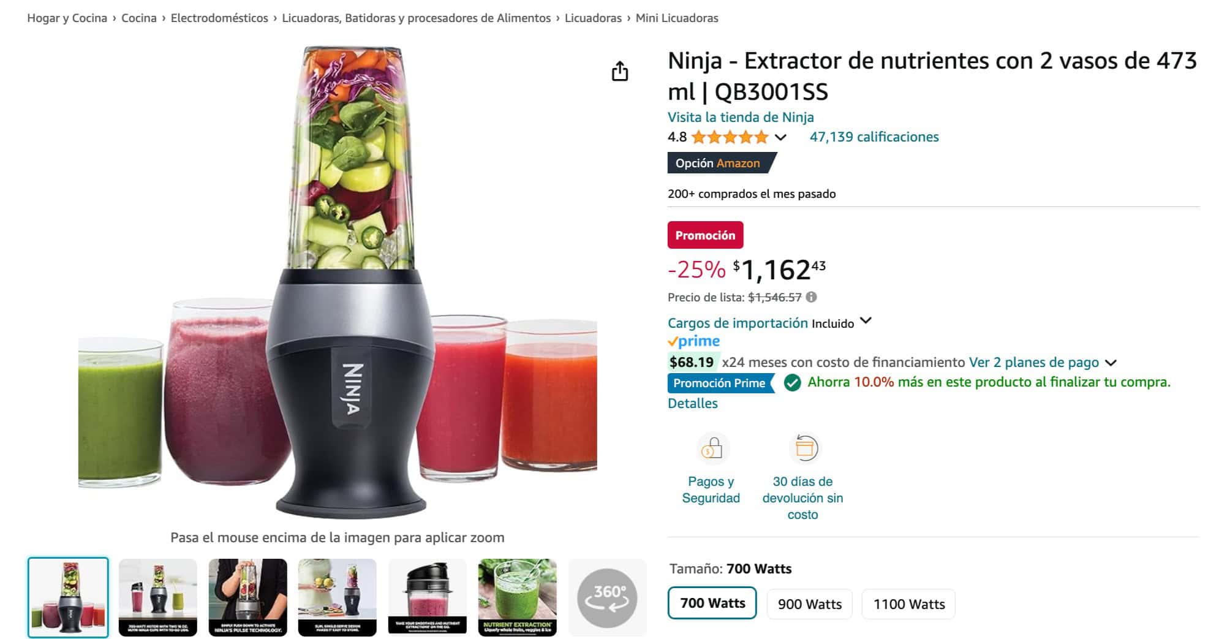
Task: Expand the rating breakdown chevron
Action: coord(780,137)
